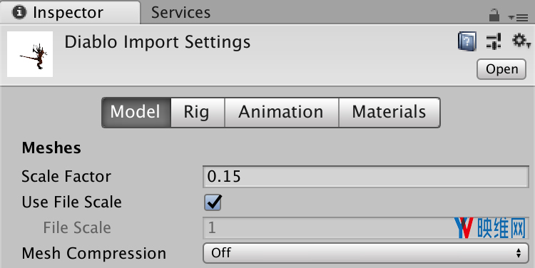Select the Model tab

[136, 113]
